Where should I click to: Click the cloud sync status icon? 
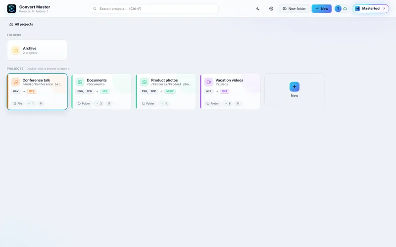pos(345,8)
